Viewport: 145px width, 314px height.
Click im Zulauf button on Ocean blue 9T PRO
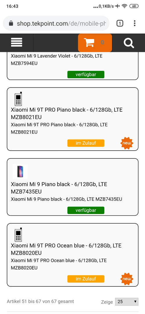[x=86, y=279]
